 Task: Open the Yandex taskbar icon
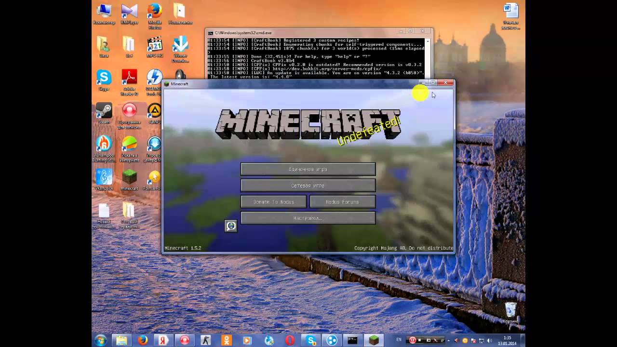pyautogui.click(x=163, y=340)
